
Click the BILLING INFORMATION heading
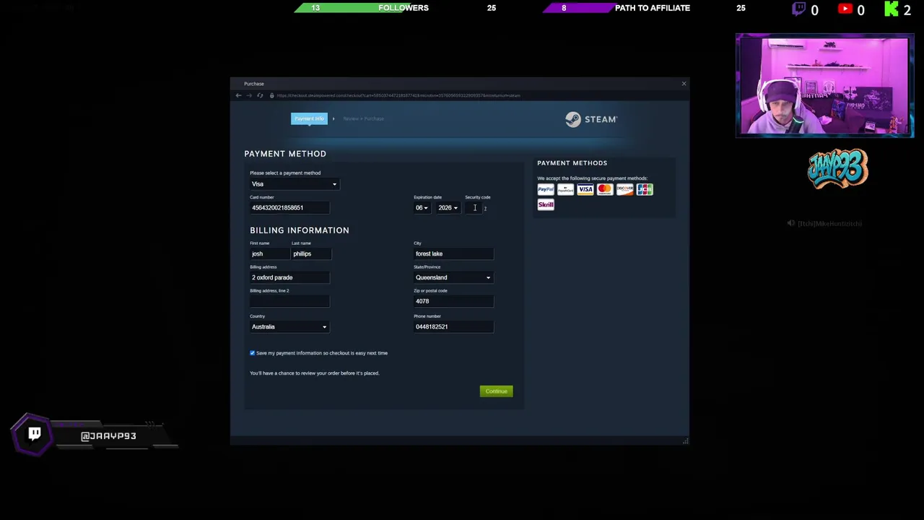(300, 230)
